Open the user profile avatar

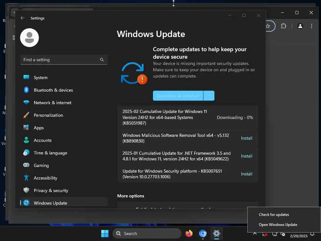coord(29,38)
